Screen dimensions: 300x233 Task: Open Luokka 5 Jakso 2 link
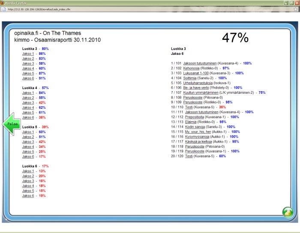click(28, 137)
